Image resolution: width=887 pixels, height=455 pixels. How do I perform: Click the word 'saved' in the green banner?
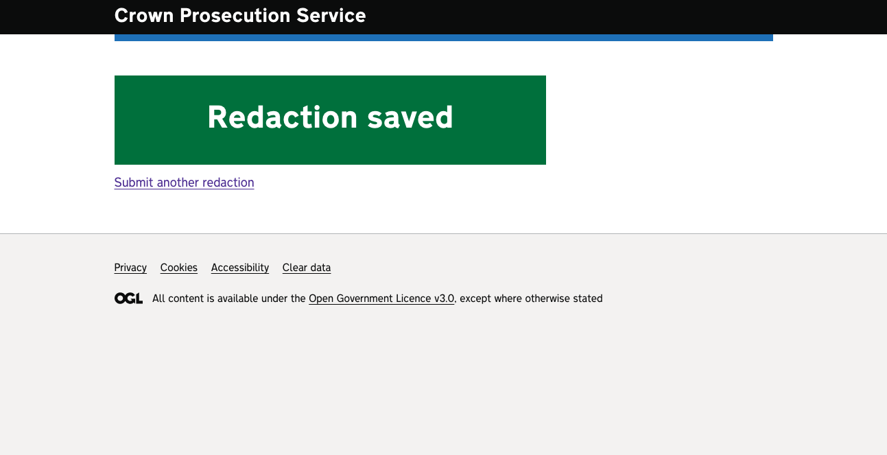[410, 117]
